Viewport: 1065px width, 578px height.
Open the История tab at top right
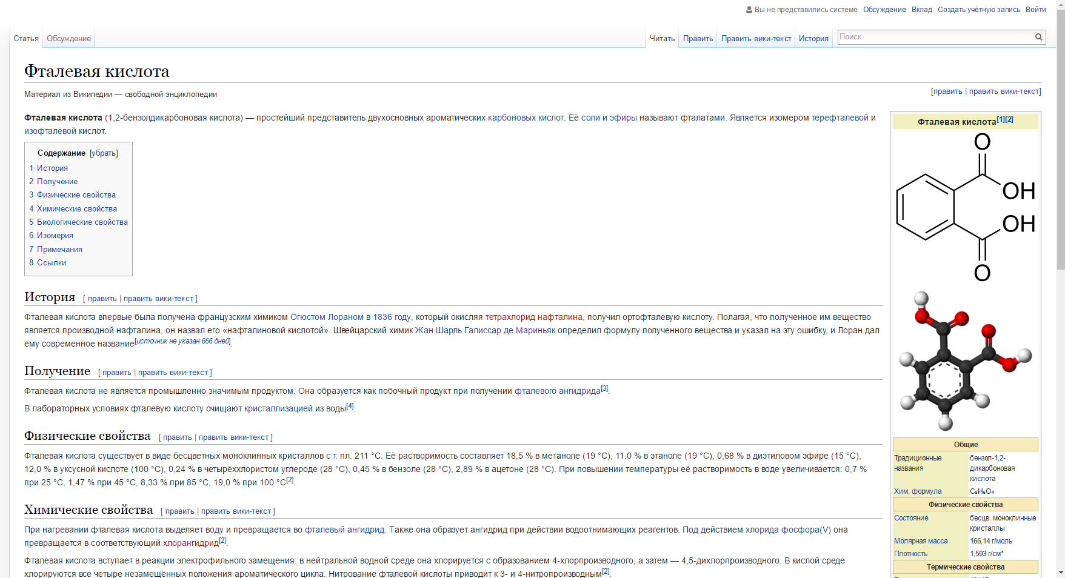click(813, 39)
